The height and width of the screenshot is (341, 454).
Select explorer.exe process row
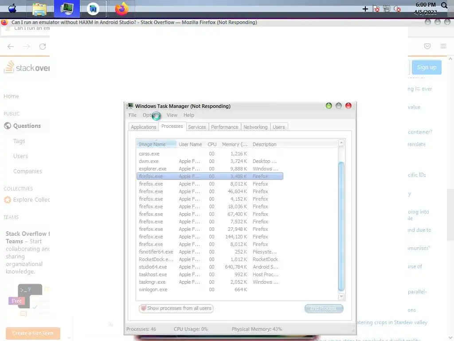tap(210, 169)
